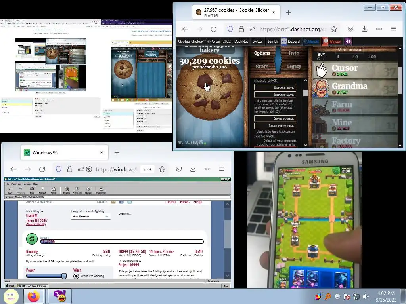This screenshot has height=304, width=406.
Task: Close the Cookie Clicker tab
Action: click(274, 12)
